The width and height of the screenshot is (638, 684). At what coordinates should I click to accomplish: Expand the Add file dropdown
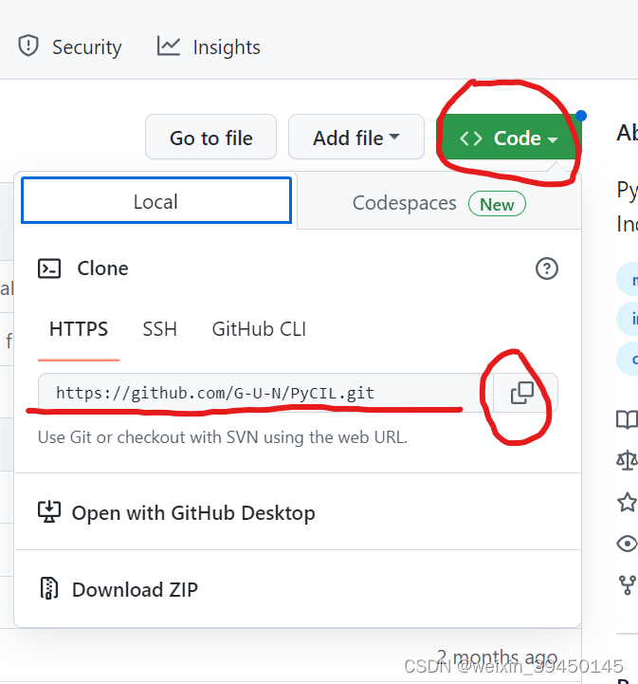(356, 138)
